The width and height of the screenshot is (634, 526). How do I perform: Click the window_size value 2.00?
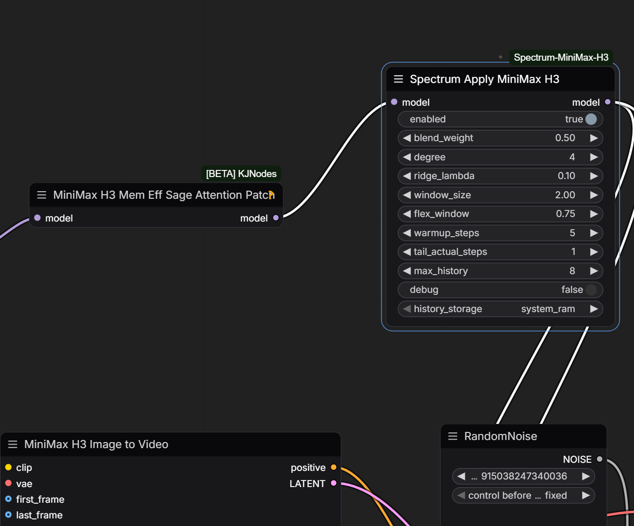click(565, 195)
